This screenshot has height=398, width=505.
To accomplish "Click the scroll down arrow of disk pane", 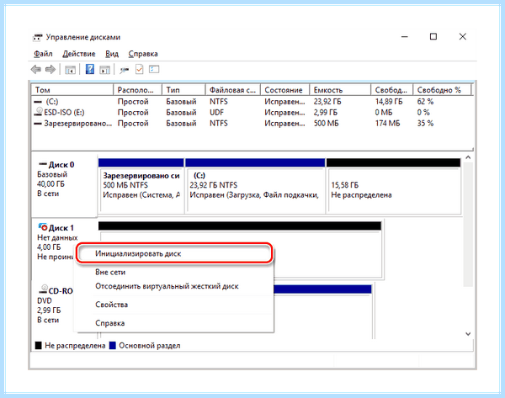I will tap(468, 334).
